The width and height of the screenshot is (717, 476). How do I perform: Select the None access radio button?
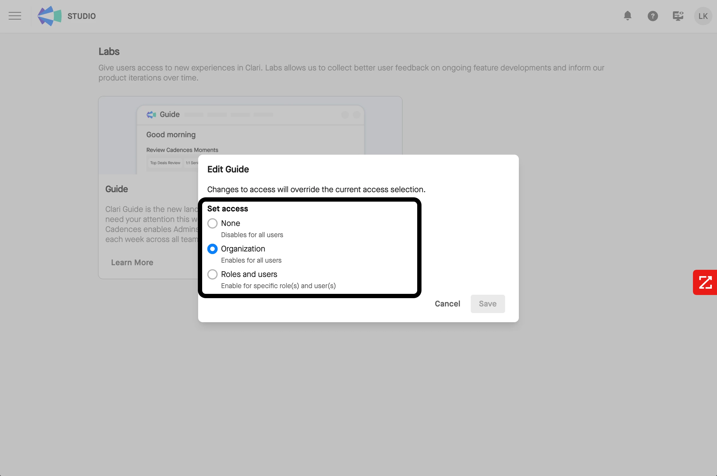pyautogui.click(x=212, y=223)
